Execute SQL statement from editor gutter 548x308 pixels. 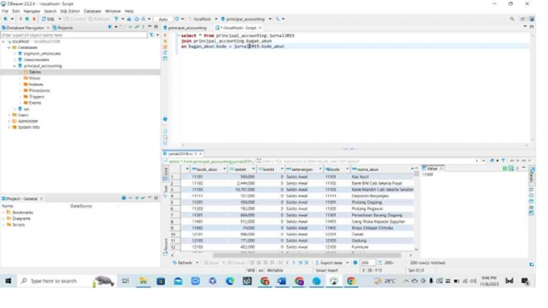pyautogui.click(x=165, y=36)
